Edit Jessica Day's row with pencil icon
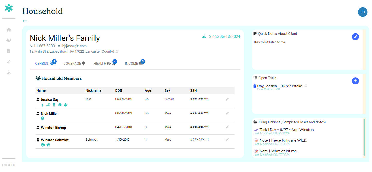Viewport: 372px width, 172px height. [x=227, y=99]
